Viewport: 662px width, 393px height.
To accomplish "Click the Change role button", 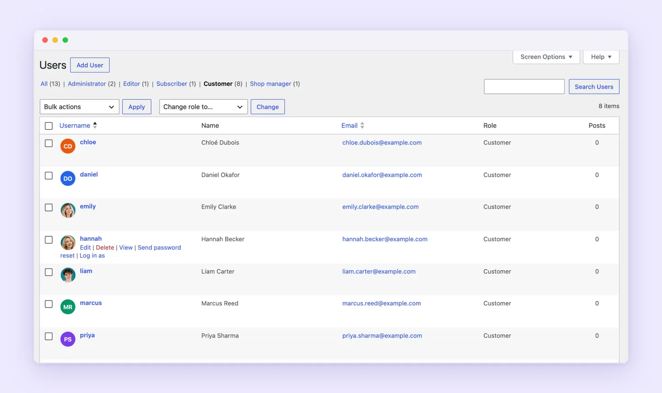I will coord(268,107).
